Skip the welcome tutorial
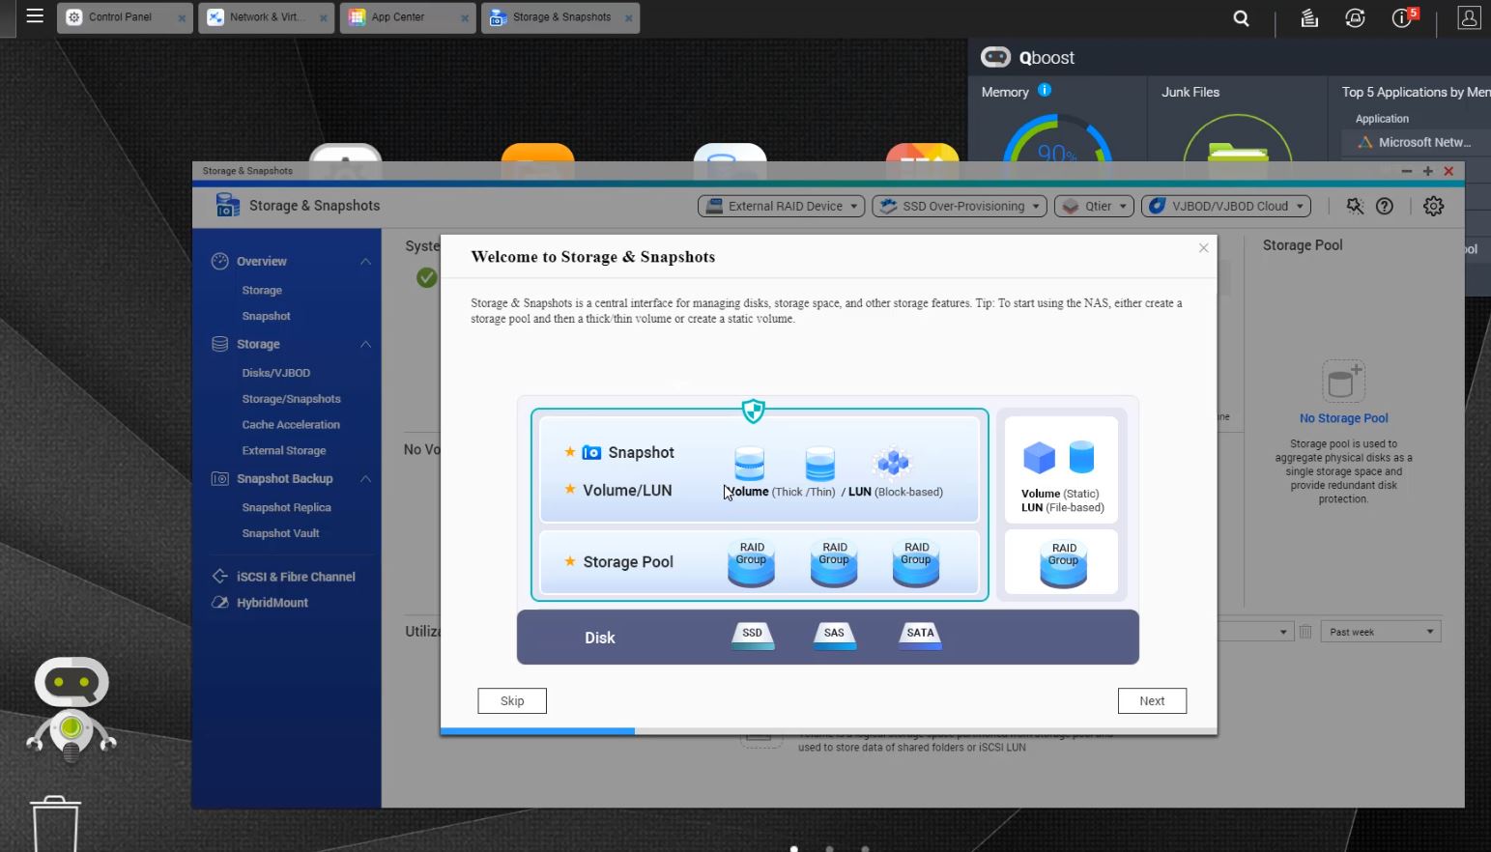The image size is (1491, 852). point(512,701)
